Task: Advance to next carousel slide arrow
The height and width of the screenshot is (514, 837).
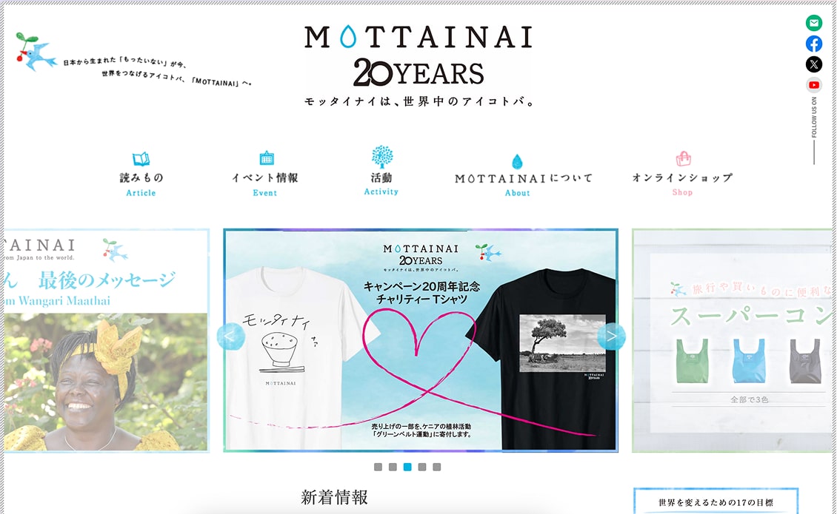Action: tap(611, 337)
